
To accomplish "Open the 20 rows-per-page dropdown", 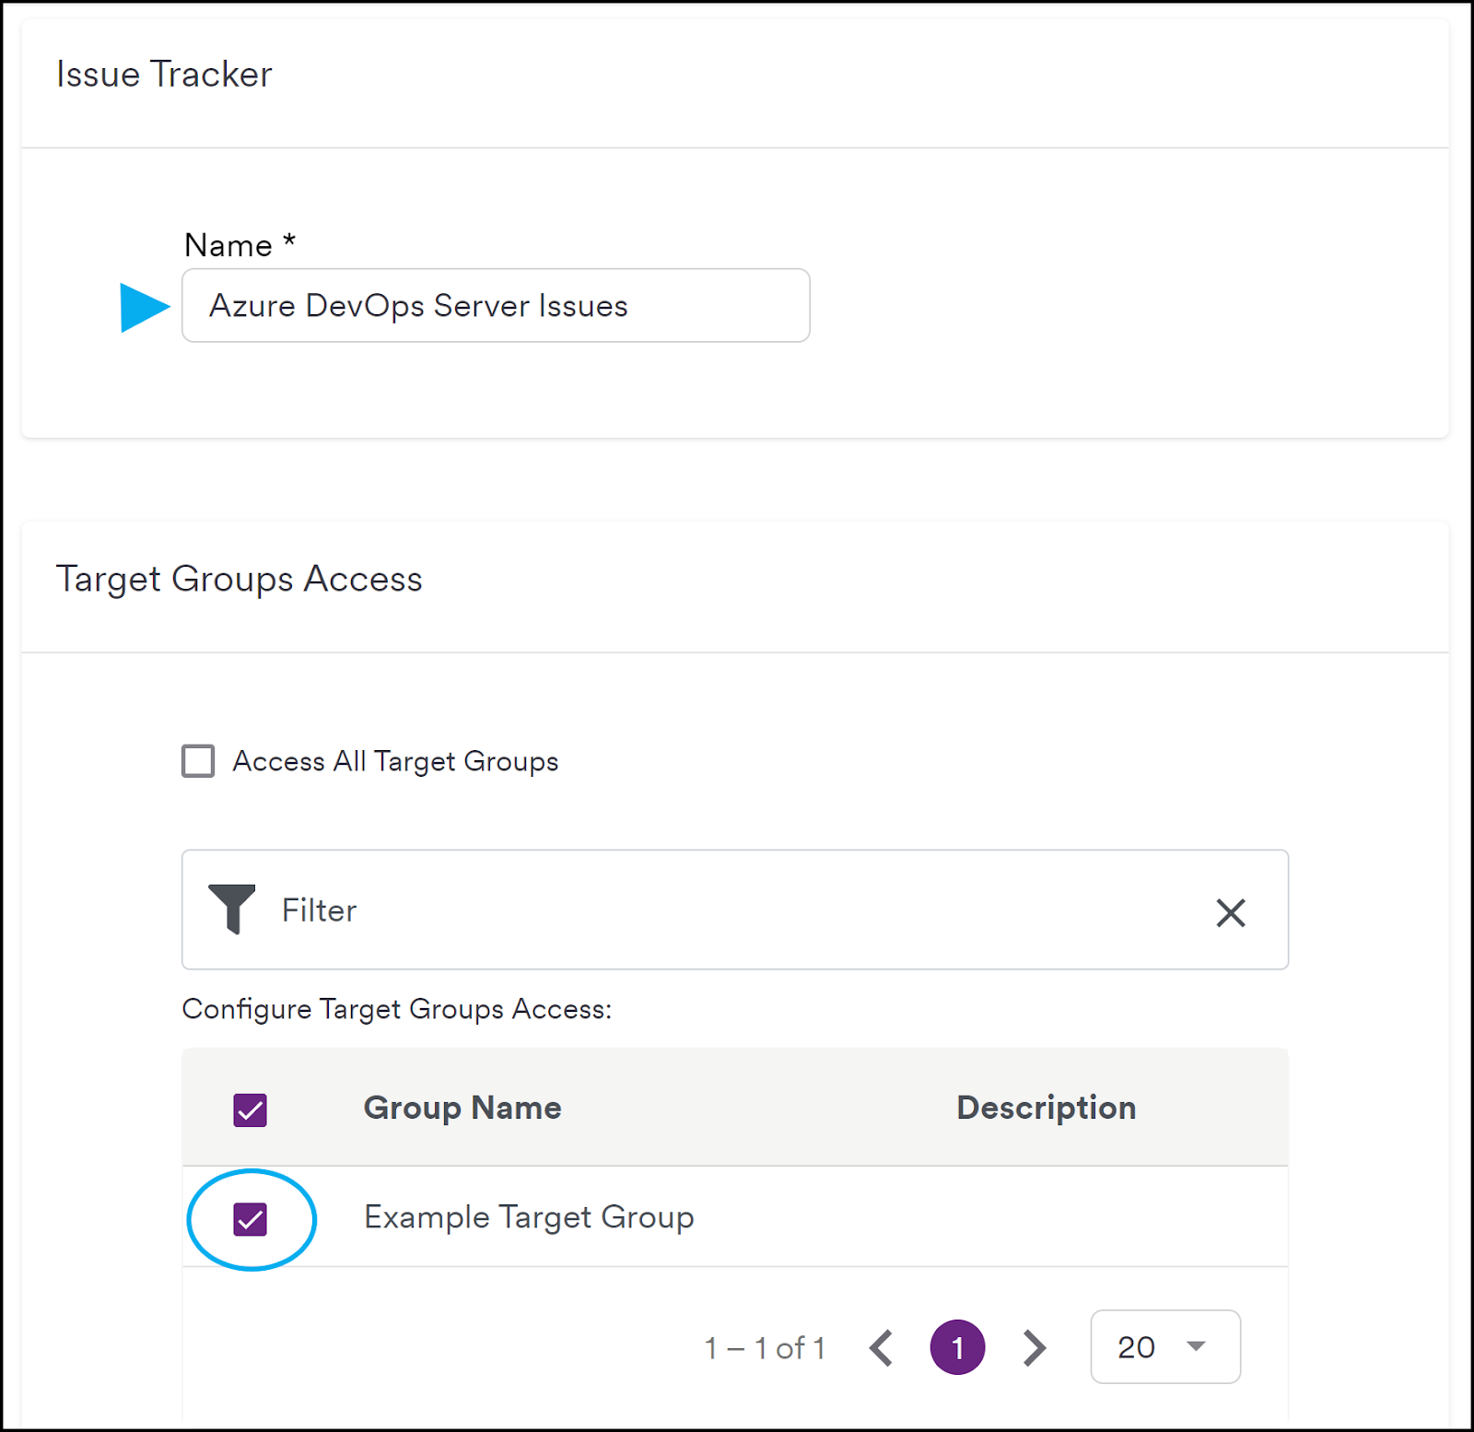I will click(x=1165, y=1346).
